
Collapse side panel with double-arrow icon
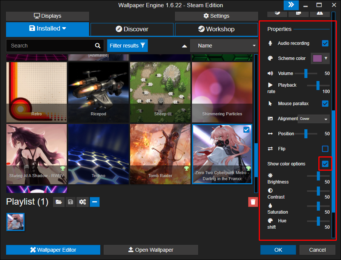coord(291,5)
